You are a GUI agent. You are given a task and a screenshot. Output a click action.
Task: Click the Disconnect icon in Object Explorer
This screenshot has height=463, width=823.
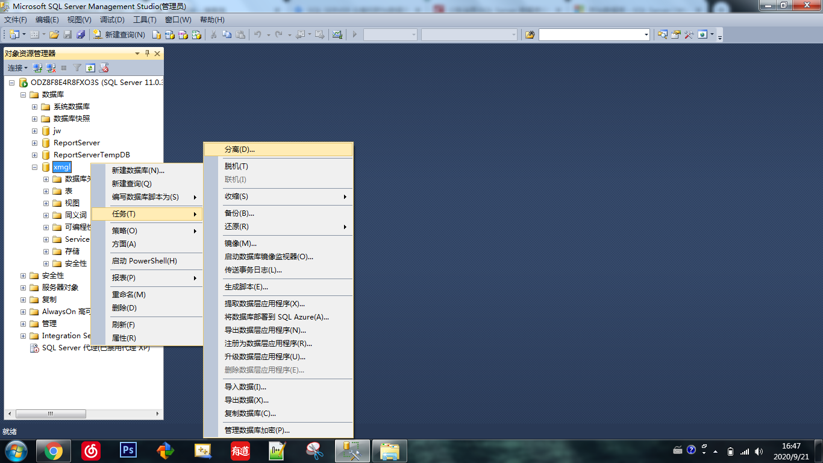51,68
